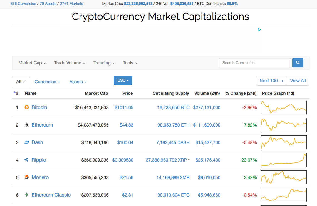
Task: Sort by Volume (24h) column header
Action: point(207,93)
